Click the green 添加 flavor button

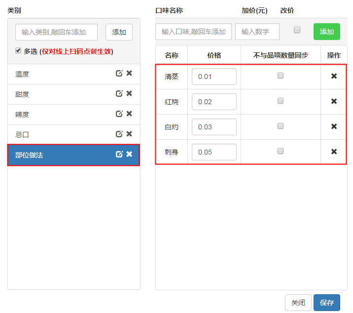326,32
